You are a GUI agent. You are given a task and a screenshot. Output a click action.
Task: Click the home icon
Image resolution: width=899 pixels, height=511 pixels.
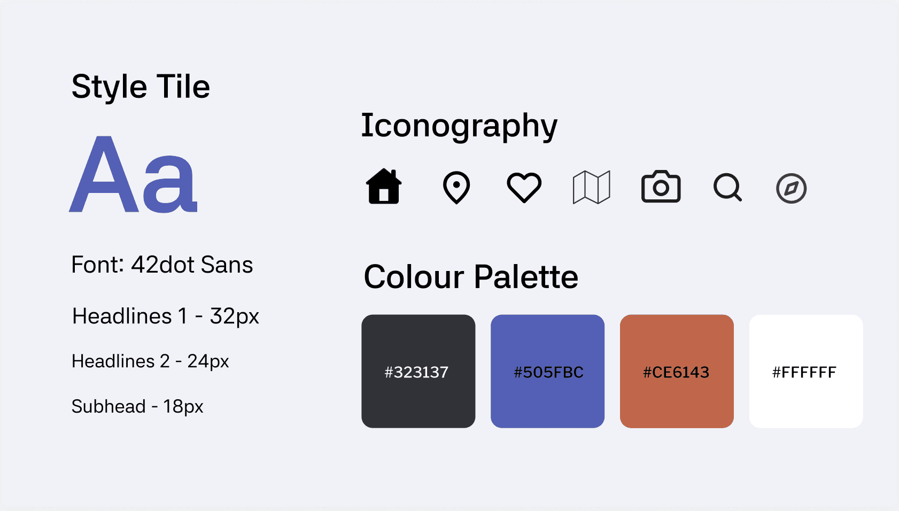pos(384,187)
